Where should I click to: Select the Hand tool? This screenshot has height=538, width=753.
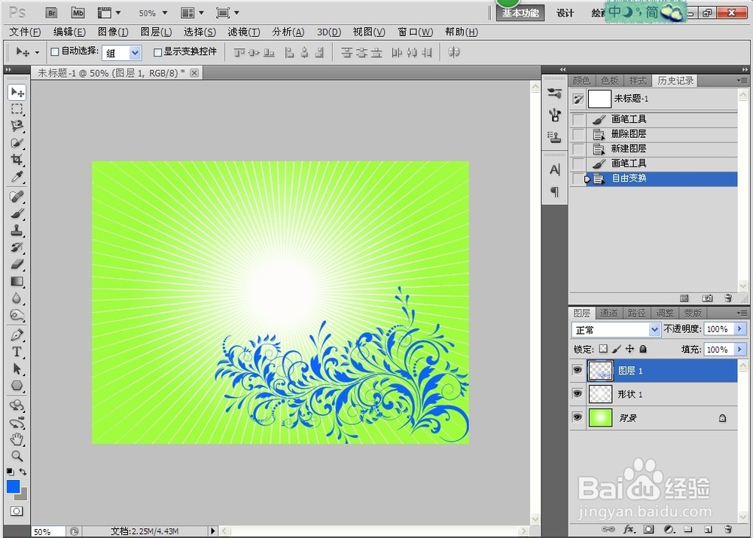coord(17,439)
